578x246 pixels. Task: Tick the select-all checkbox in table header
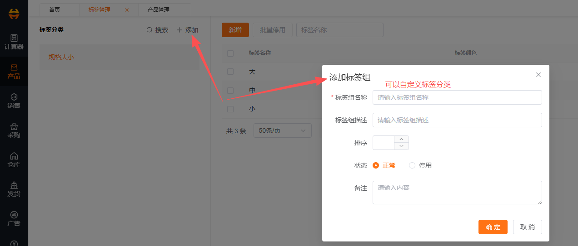(230, 53)
